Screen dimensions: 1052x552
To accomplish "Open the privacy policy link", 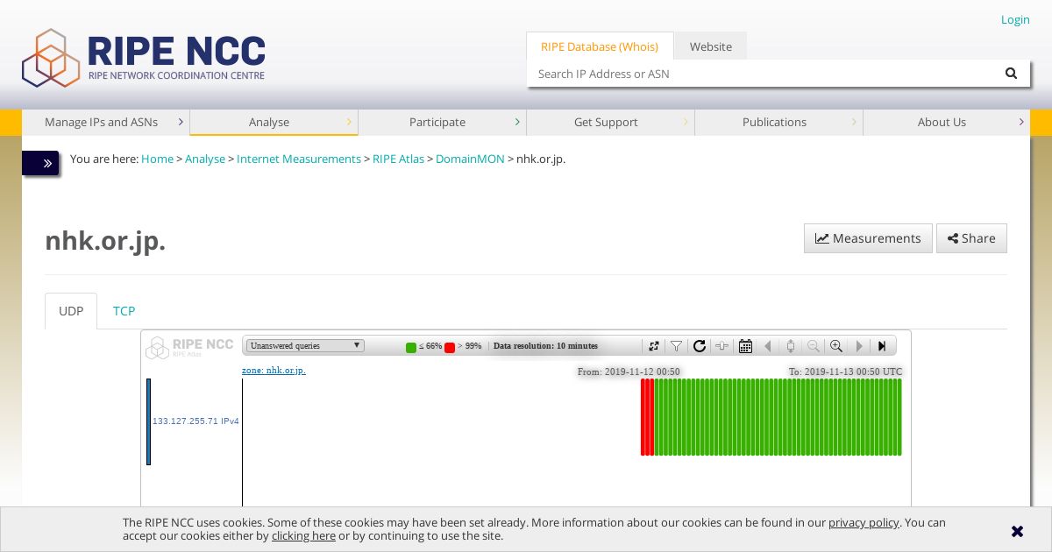I will 864,522.
